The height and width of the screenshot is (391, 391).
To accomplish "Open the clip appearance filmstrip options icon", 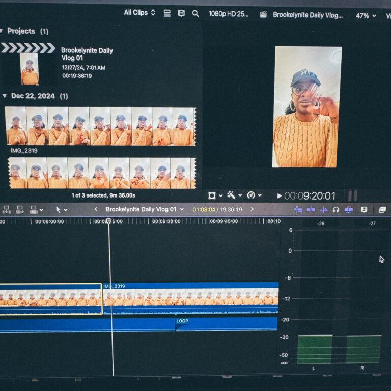I will pos(181,13).
